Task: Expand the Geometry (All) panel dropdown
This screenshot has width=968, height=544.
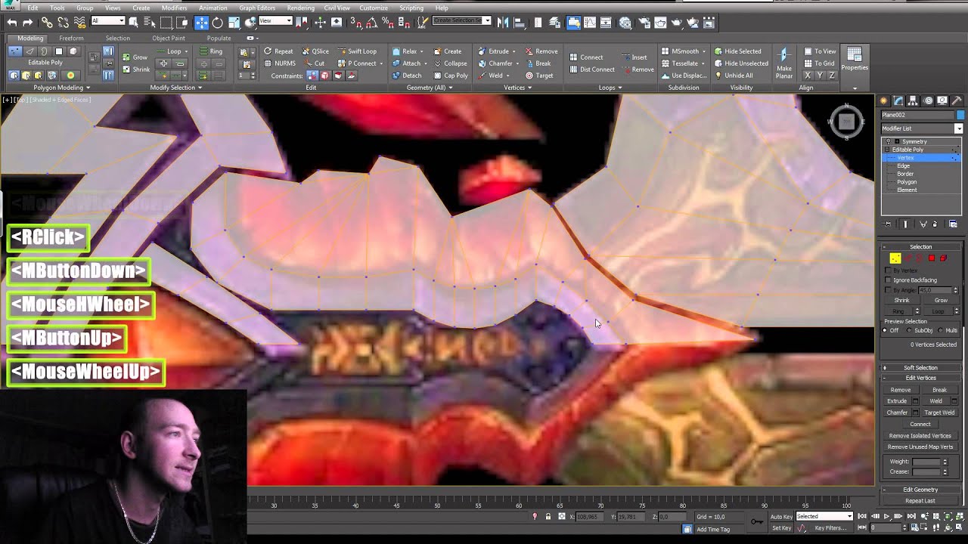Action: (430, 88)
